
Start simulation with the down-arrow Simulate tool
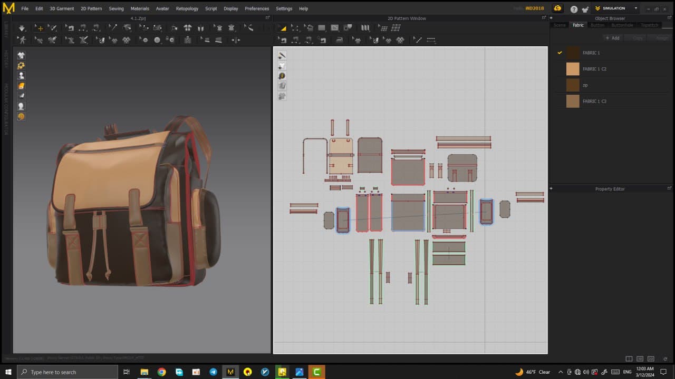(22, 28)
